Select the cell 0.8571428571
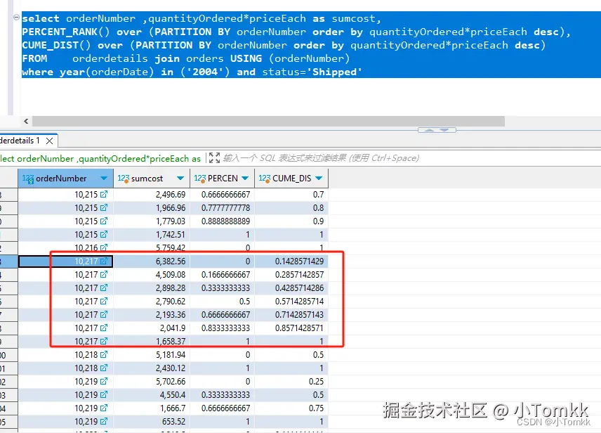 (x=291, y=328)
